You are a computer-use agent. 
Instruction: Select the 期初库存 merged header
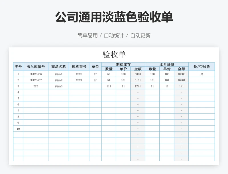click(123, 64)
